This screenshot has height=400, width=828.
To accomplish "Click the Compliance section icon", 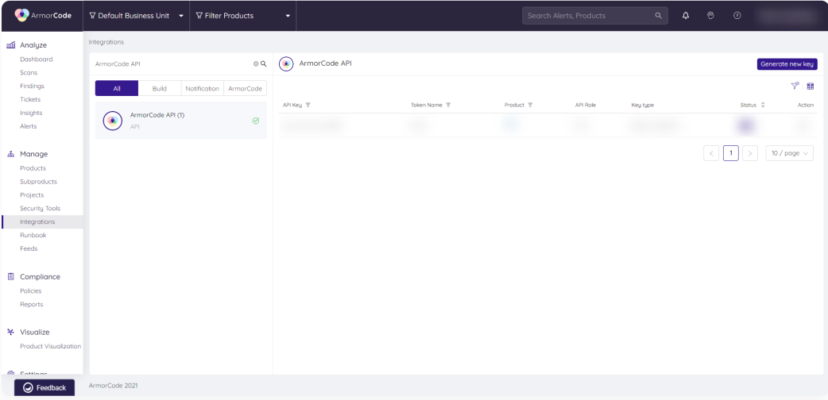I will [10, 276].
